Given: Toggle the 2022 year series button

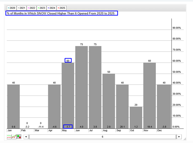Looking at the screenshot, I should (32, 8).
